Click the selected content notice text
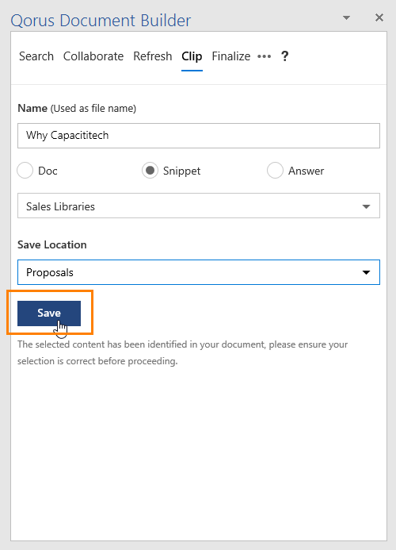 182,352
